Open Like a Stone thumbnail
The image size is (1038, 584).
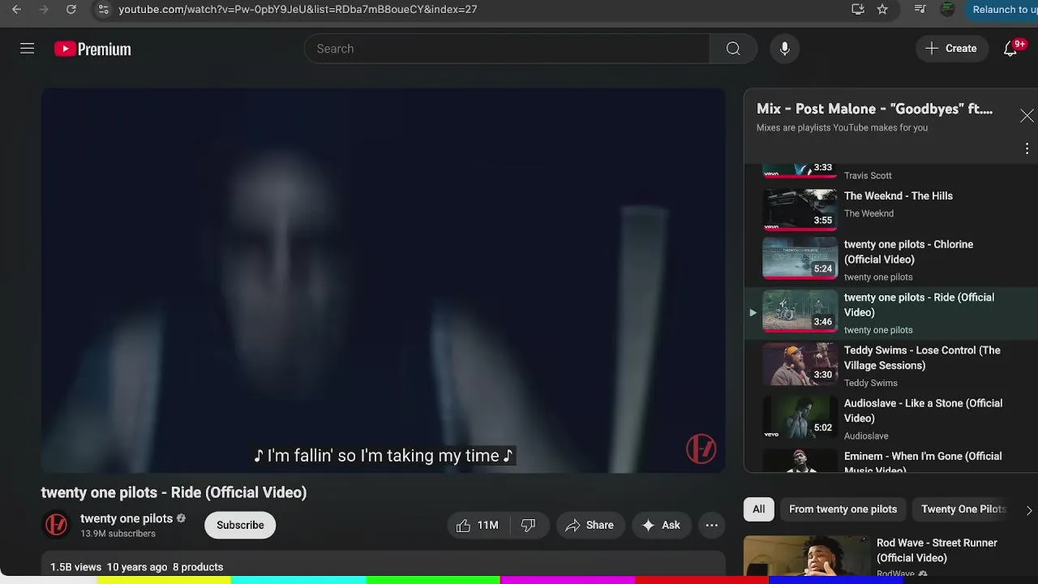click(x=800, y=417)
